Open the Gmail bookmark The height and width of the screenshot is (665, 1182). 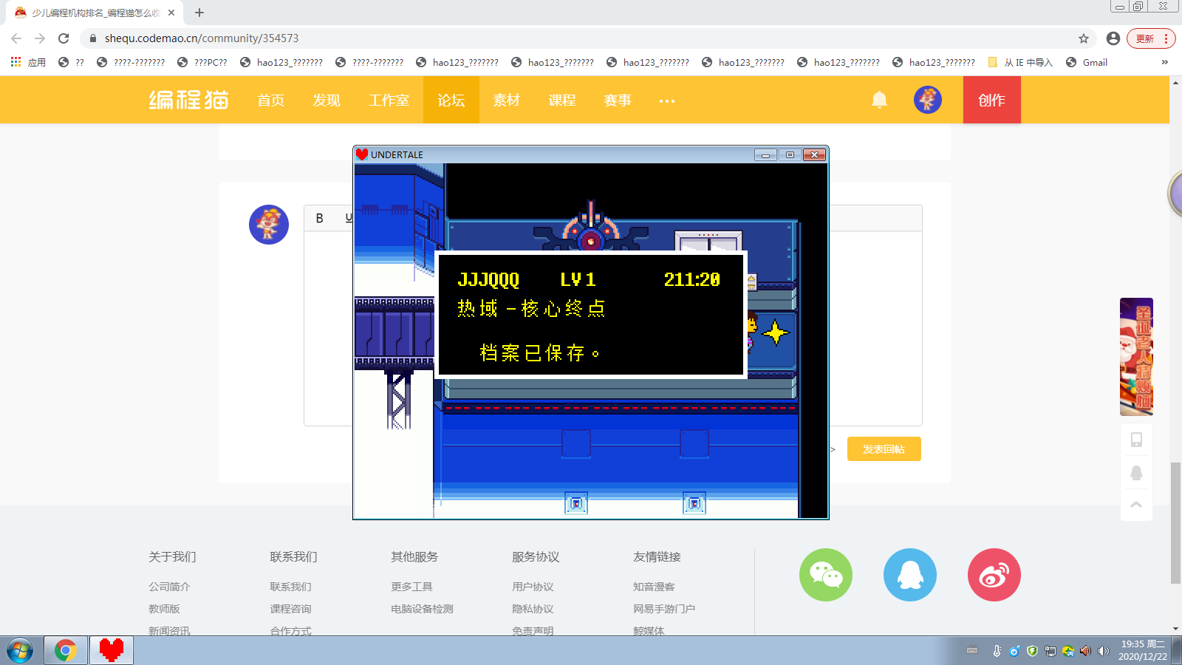1087,62
